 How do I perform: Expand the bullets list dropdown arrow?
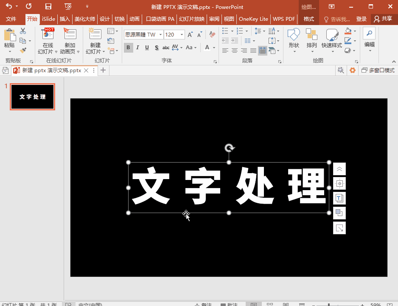click(x=232, y=31)
